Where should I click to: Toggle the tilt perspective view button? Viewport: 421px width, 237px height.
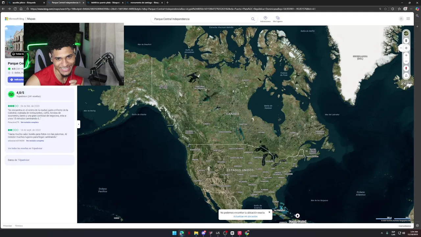[x=406, y=76]
